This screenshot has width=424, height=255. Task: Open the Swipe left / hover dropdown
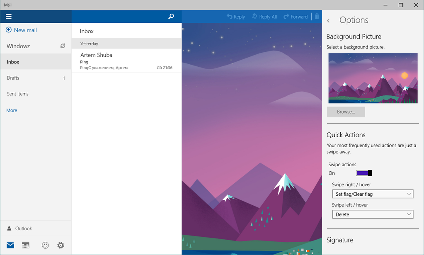[373, 214]
